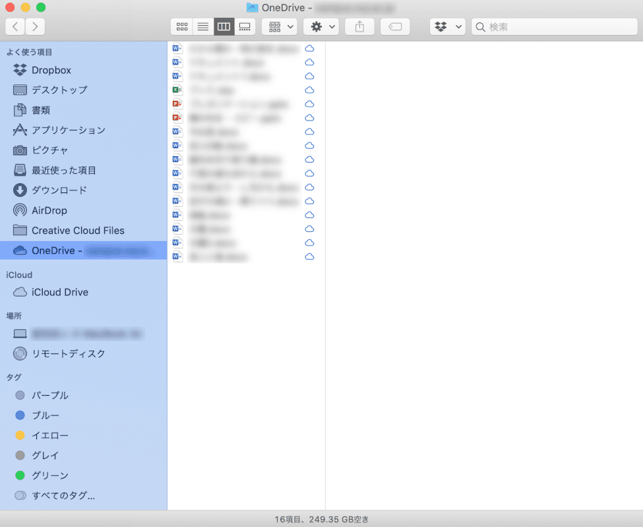Open the Dropbox toolbar dropdown
The height and width of the screenshot is (527, 643).
[447, 26]
